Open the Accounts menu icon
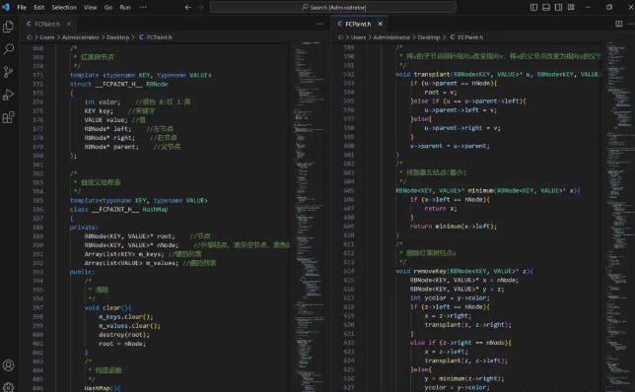This screenshot has width=635, height=392. click(8, 365)
